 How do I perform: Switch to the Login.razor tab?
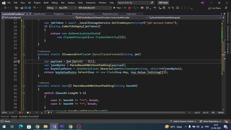click(x=131, y=14)
